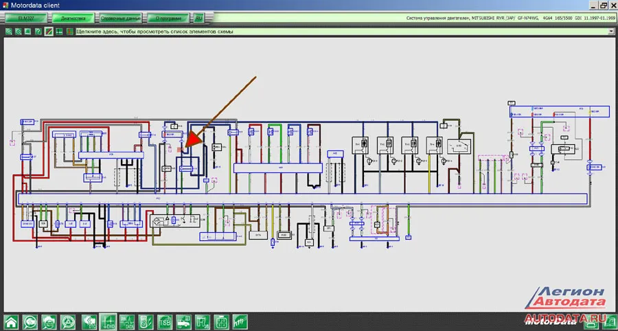This screenshot has width=618, height=331.
Task: Open the http web link icon
Action: [x=240, y=322]
